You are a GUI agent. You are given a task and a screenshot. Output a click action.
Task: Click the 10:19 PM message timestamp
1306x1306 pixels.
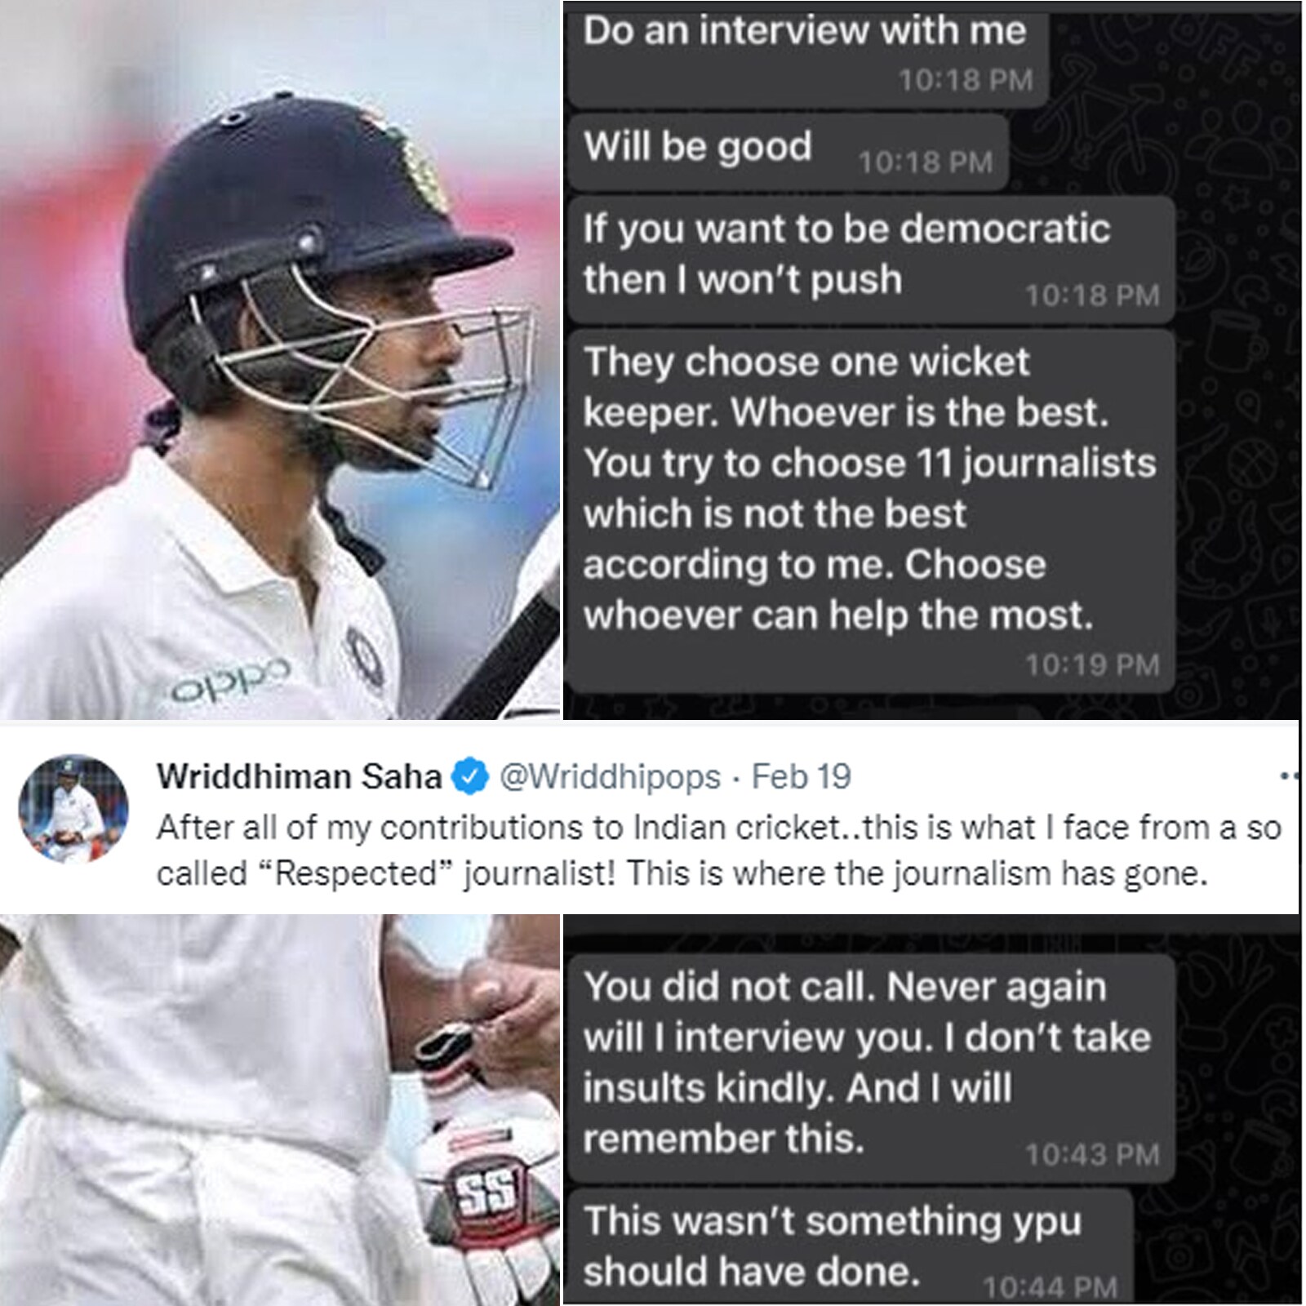1092,665
